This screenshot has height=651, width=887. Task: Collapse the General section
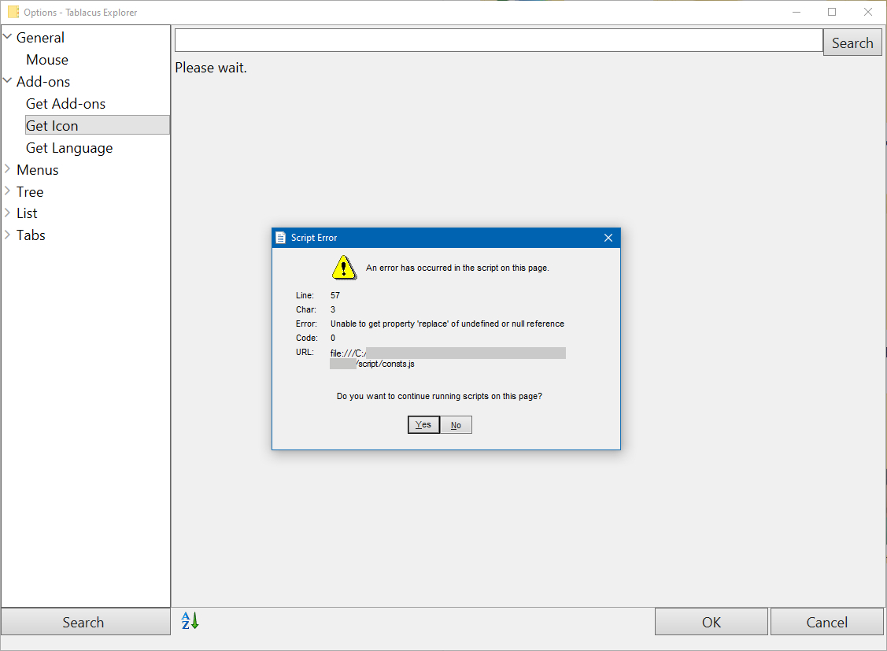8,37
